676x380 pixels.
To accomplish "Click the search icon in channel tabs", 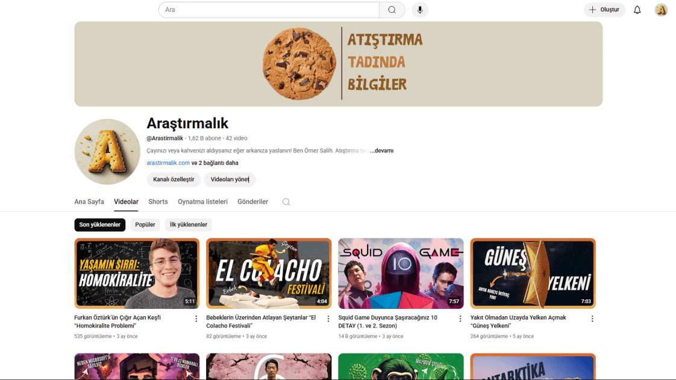I will (x=286, y=202).
